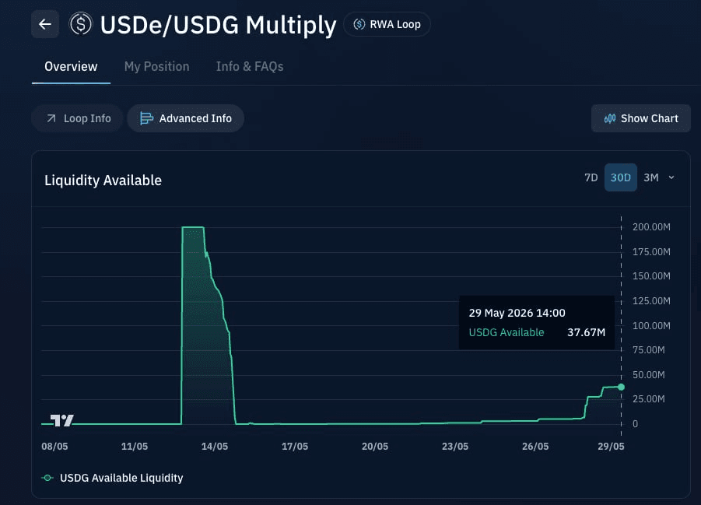
Task: Select the Loop Info view
Action: click(77, 118)
